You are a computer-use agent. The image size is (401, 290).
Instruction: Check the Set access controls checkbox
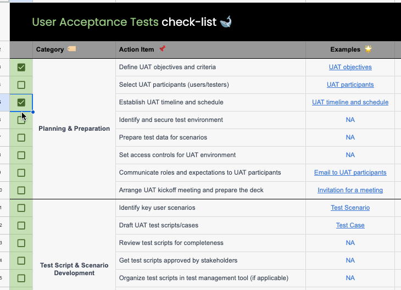(x=21, y=155)
